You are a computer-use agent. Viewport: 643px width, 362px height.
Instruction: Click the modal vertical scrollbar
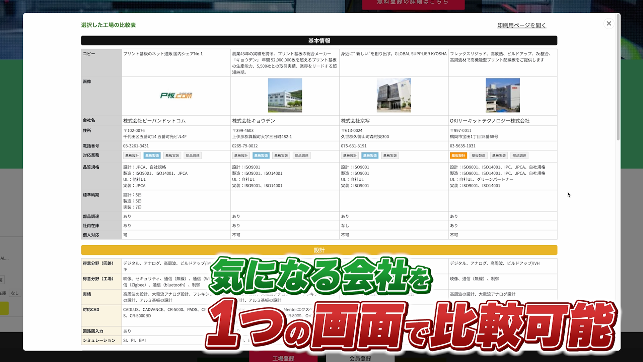click(618, 77)
